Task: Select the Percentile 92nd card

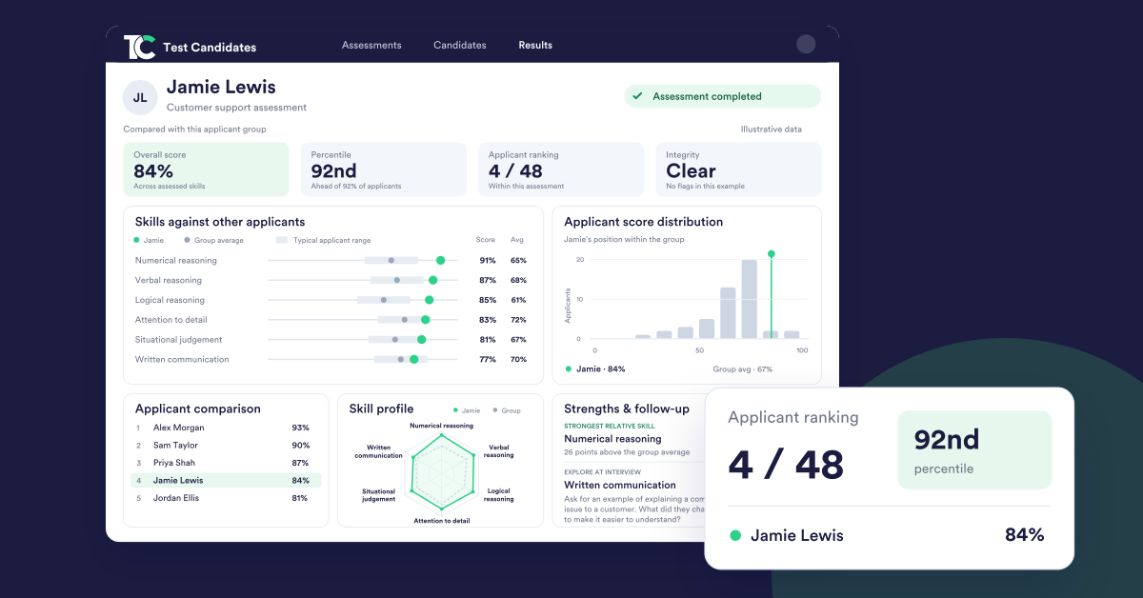Action: [x=384, y=169]
